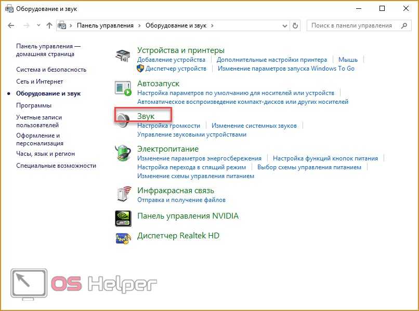Expand the address bar history dropdown
Viewport: 419px width, 311px height.
click(x=285, y=25)
